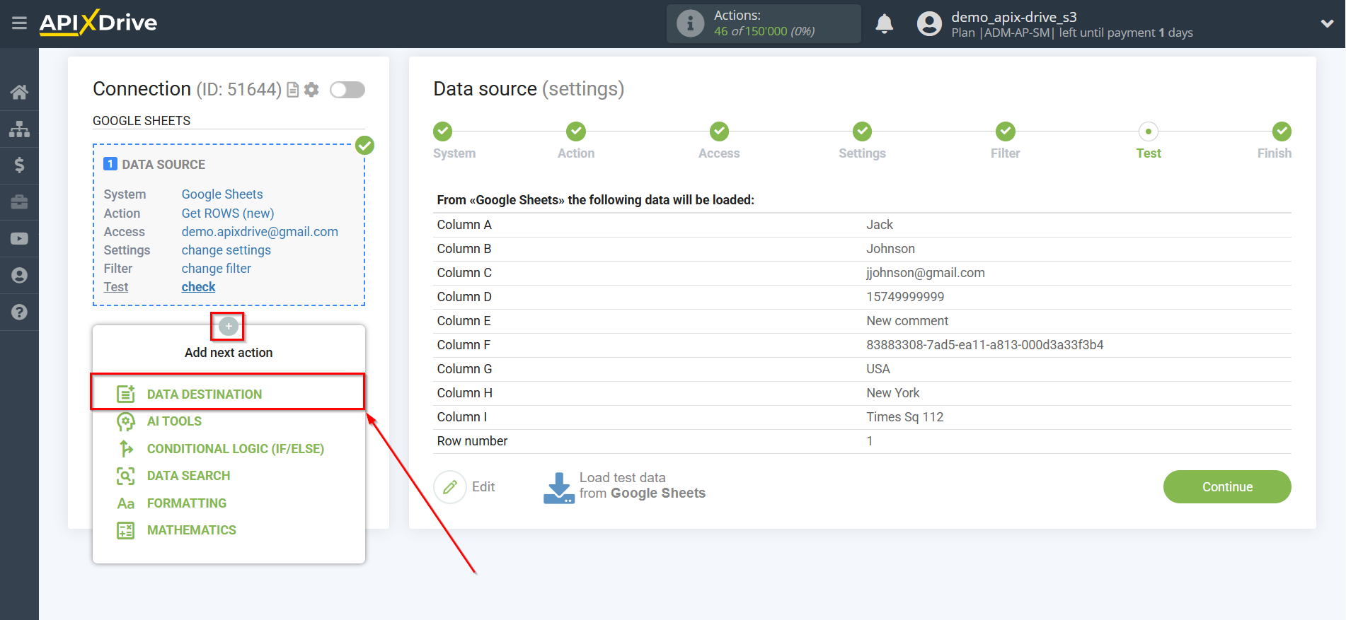
Task: Click change filter link
Action: pos(216,269)
